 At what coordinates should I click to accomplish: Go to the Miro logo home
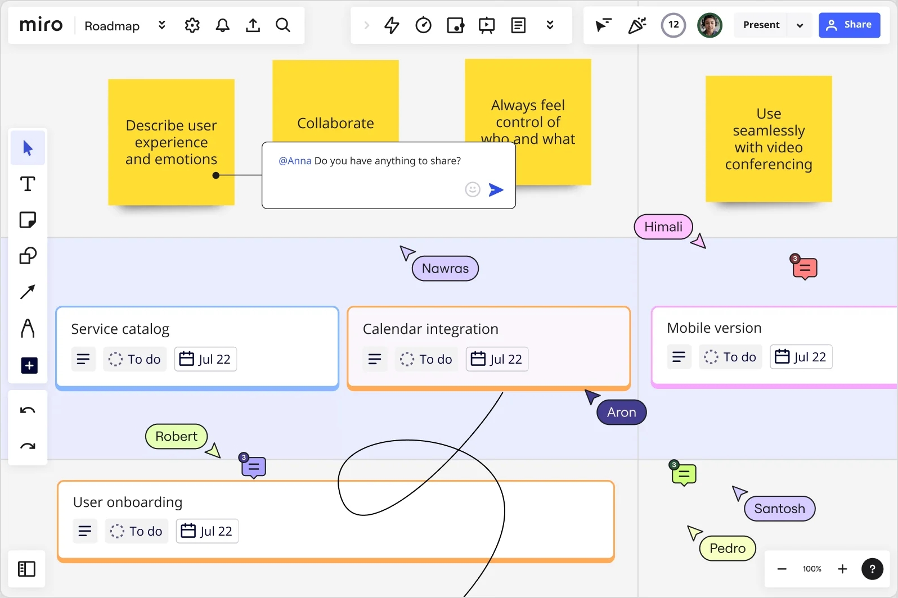pos(41,25)
